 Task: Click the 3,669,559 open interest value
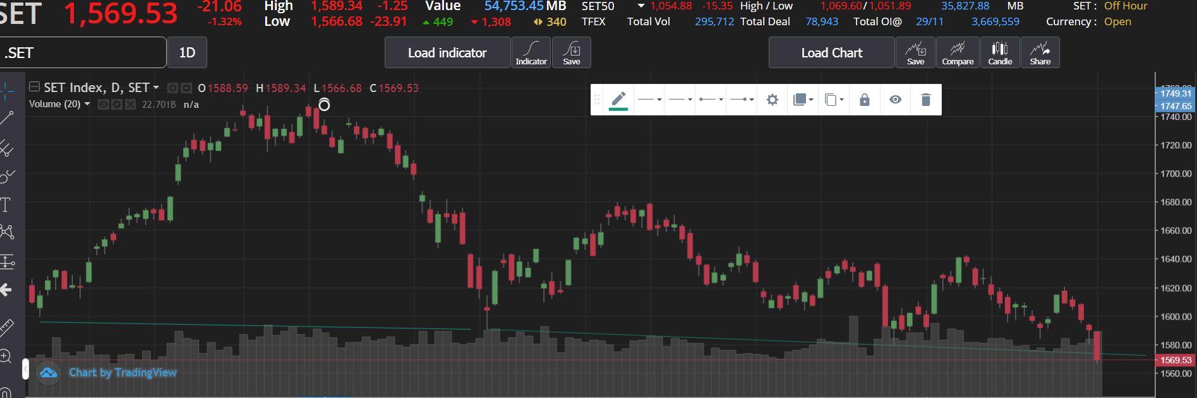pos(995,21)
